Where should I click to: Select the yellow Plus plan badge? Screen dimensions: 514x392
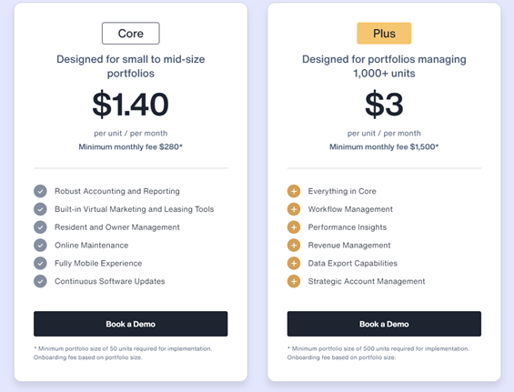(384, 33)
